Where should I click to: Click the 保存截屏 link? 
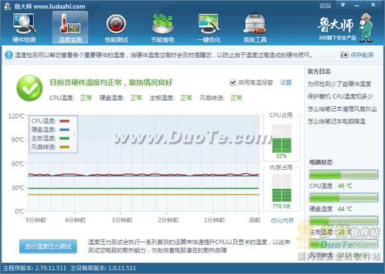click(362, 55)
